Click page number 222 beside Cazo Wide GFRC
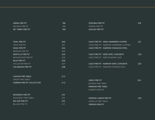This screenshot has width=155, height=120. (x=139, y=54)
